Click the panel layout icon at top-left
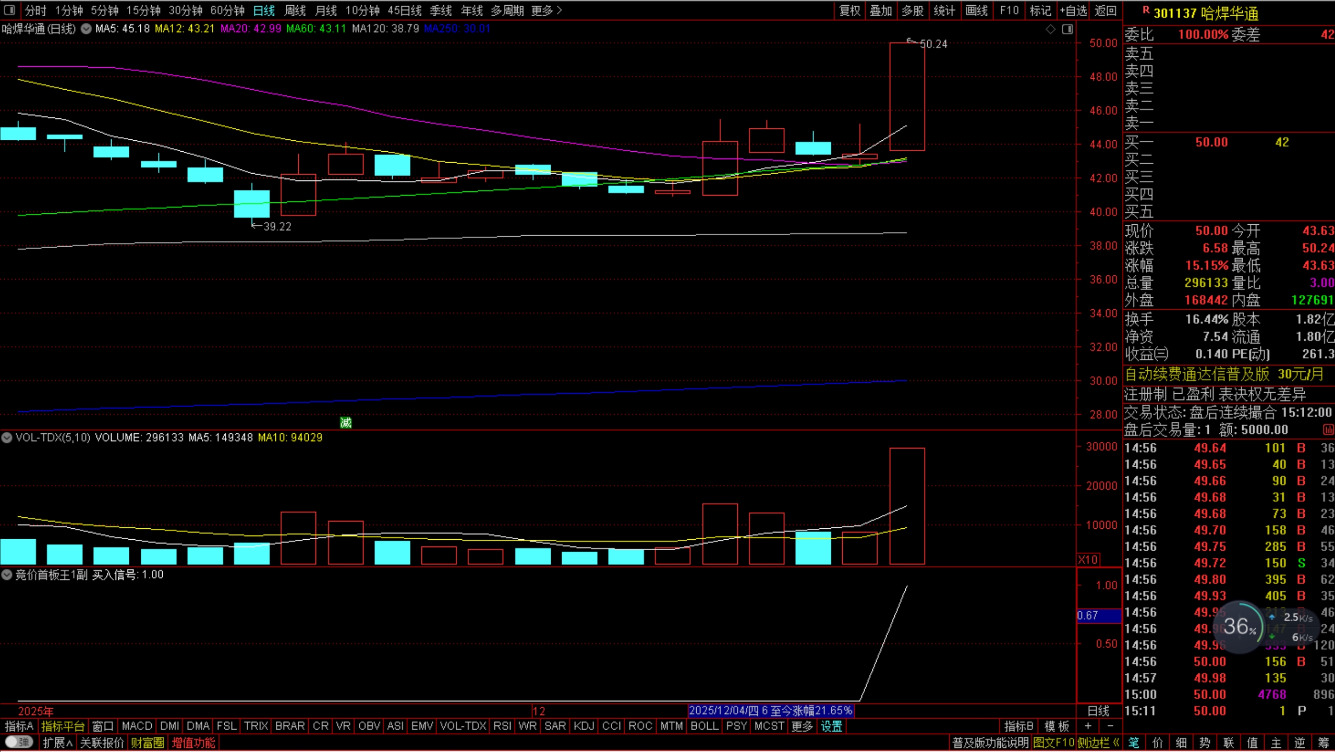The width and height of the screenshot is (1335, 752). coord(9,10)
